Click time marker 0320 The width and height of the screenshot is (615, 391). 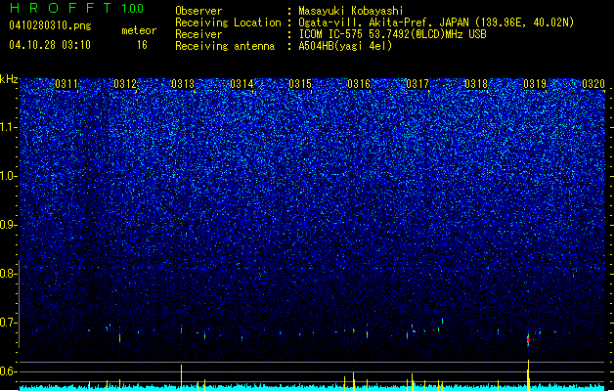tap(593, 84)
